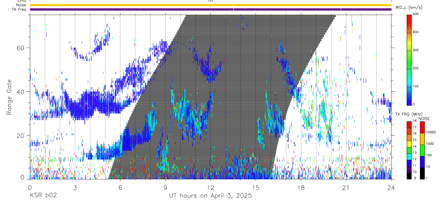This screenshot has width=440, height=203.
Task: Pick the yellow segment of the NOISE color bar
Action: (422, 139)
